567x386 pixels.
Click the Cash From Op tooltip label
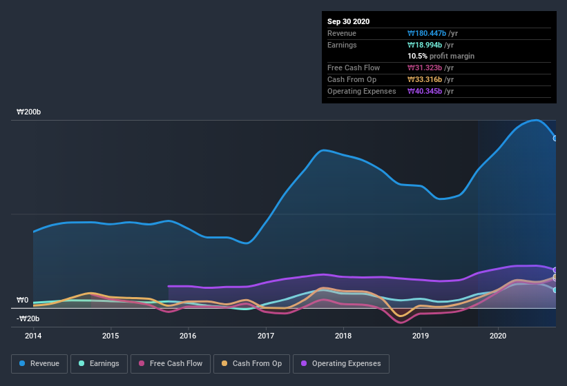point(352,79)
